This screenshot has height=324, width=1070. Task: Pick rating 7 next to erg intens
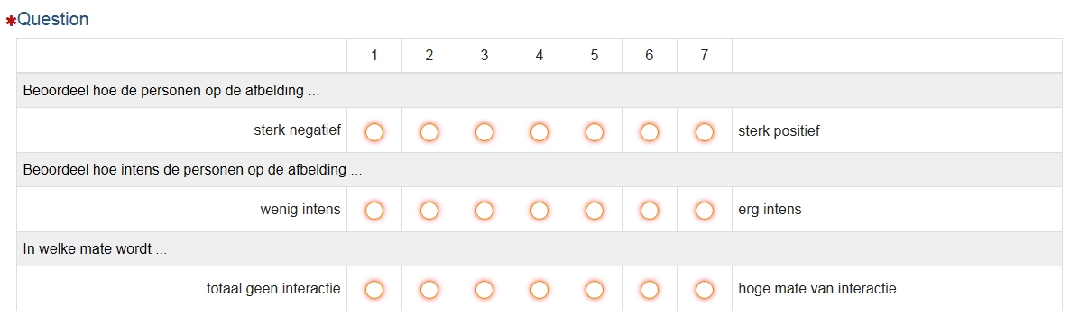705,211
